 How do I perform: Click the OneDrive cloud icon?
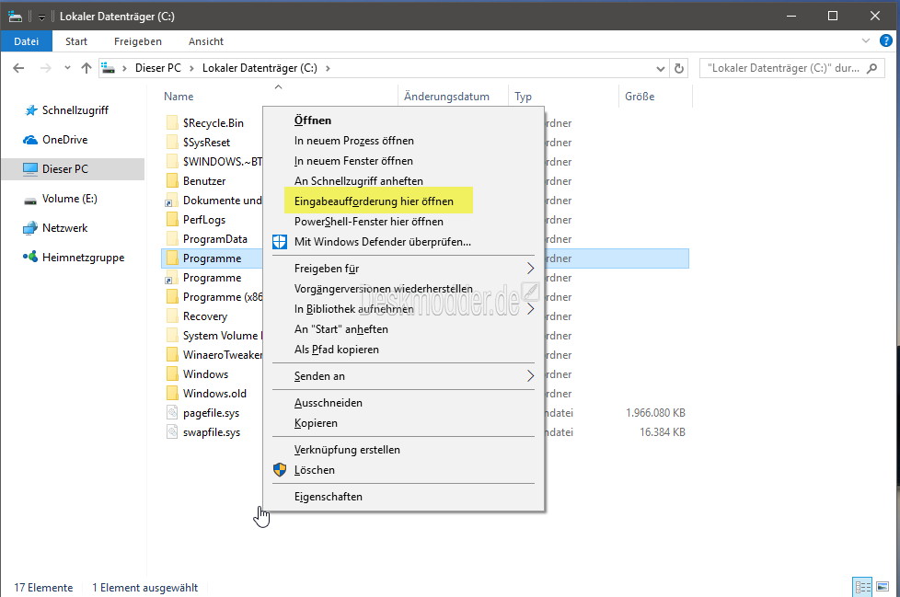[30, 140]
